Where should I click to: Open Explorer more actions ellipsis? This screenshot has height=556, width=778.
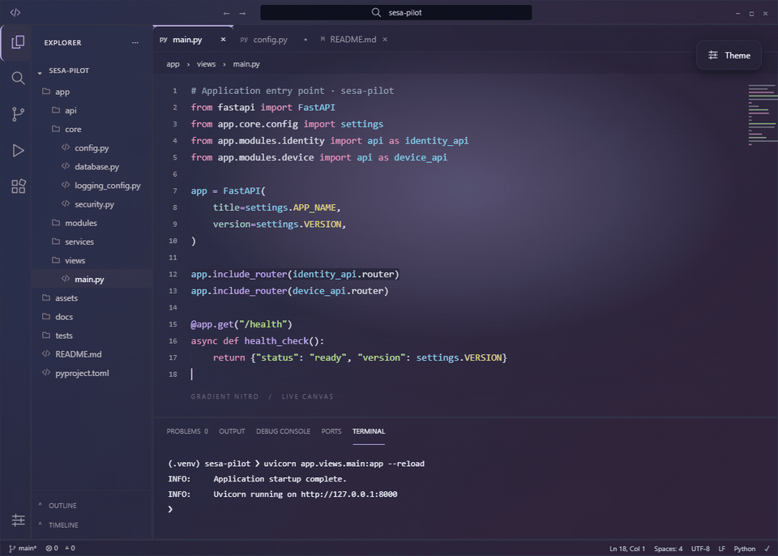(135, 43)
